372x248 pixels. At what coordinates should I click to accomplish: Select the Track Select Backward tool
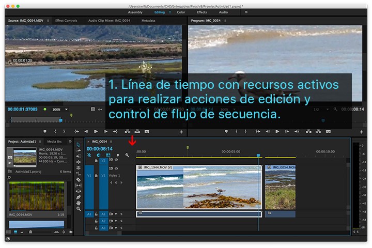[x=79, y=156]
